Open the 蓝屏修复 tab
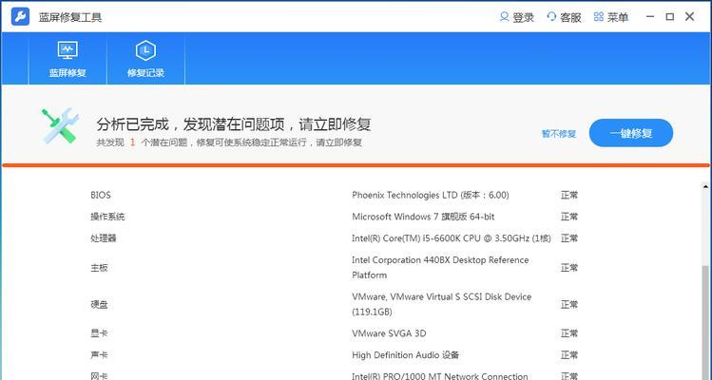Screen dimensions: 712x380 [x=67, y=59]
